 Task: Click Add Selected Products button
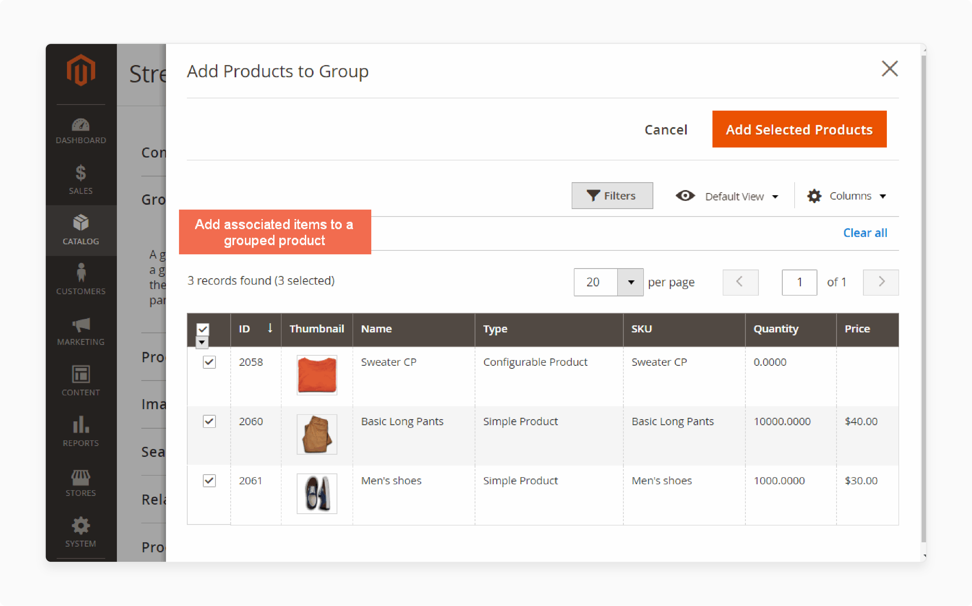pos(799,129)
